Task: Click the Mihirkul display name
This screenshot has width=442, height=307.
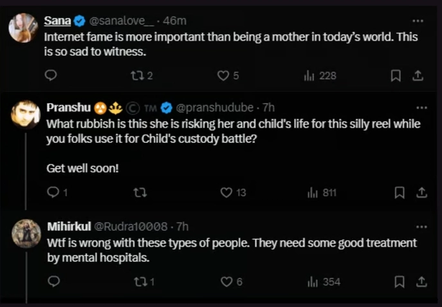Action: click(69, 226)
